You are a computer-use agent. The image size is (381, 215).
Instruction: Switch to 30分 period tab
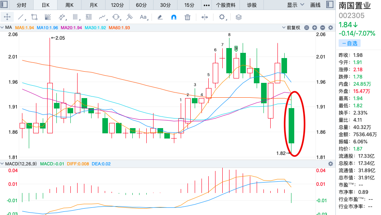click(x=165, y=5)
